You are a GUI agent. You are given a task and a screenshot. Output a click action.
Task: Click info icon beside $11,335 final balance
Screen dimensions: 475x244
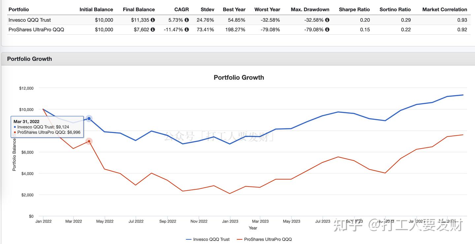click(153, 20)
